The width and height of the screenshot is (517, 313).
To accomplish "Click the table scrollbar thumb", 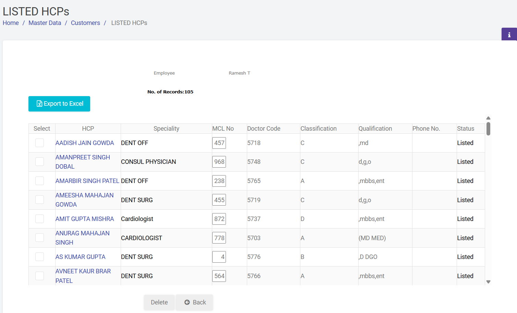I will [488, 129].
